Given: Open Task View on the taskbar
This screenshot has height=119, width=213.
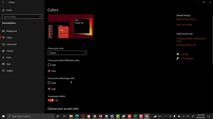Looking at the screenshot, I should tap(64, 116).
